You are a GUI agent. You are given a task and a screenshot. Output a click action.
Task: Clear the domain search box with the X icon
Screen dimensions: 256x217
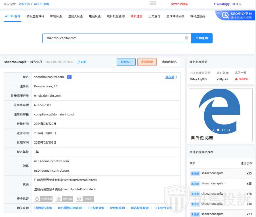[186, 38]
